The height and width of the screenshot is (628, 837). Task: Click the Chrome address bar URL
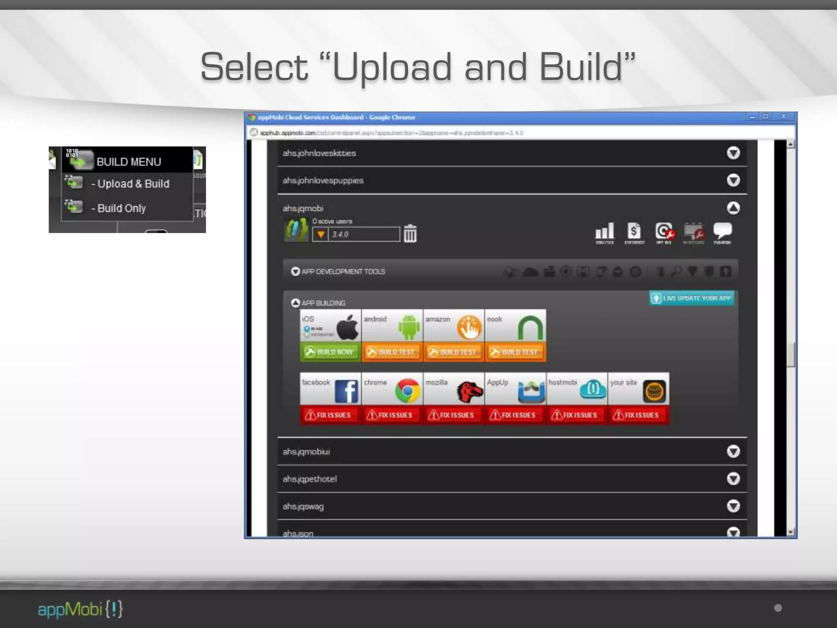click(392, 133)
